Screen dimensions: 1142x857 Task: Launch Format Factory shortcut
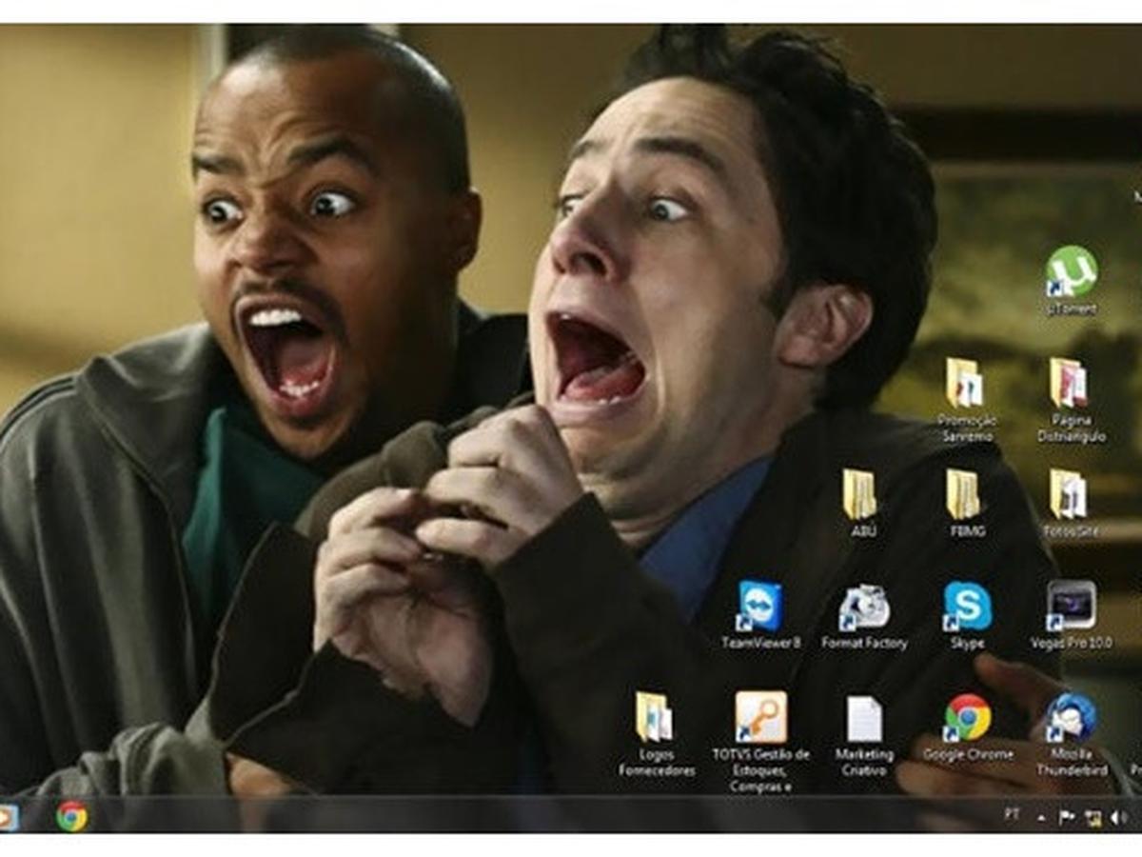coord(864,616)
